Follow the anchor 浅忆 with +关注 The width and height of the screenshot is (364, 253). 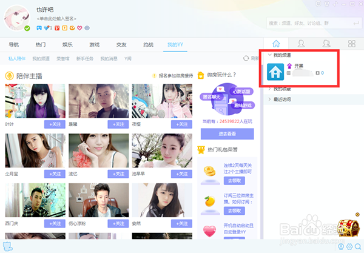pos(118,174)
